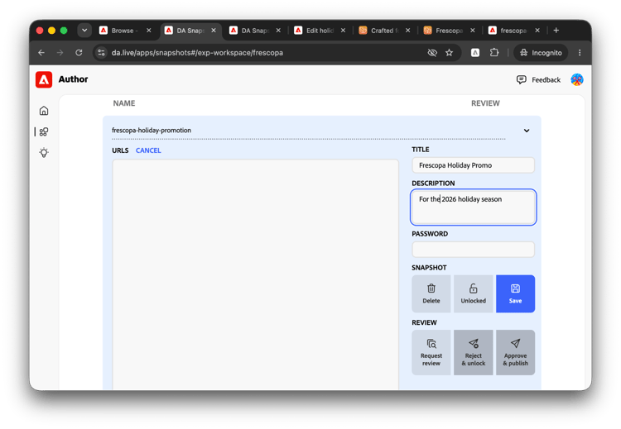Image resolution: width=621 pixels, height=429 pixels.
Task: Collapse the frescopa-holiday-promotion snapshot chevron
Action: 527,131
